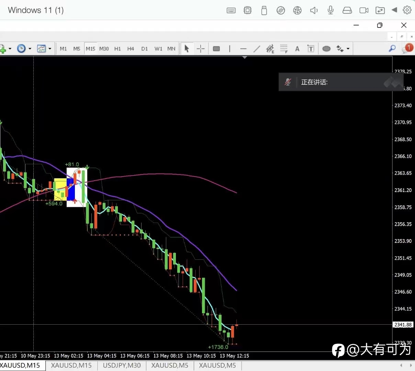Choose the rectangle drawing tool
The width and height of the screenshot is (415, 371).
point(216,49)
